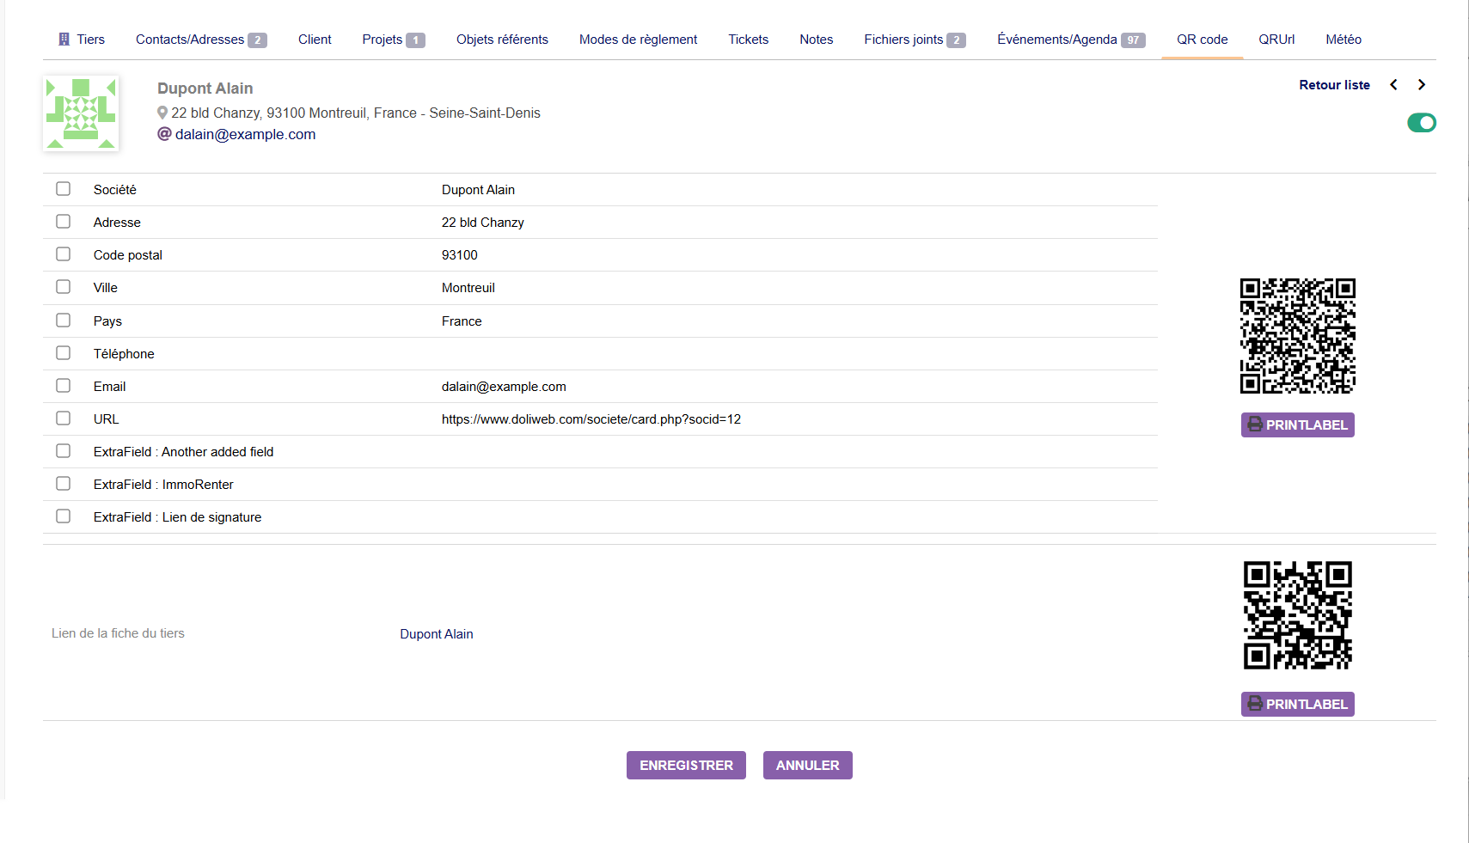
Task: Check the Téléphone checkbox
Action: [64, 353]
